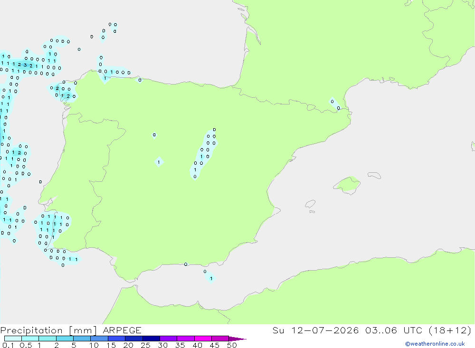Click the legend scale label "10"
Viewport: 475px width, 348px height.
click(x=94, y=345)
